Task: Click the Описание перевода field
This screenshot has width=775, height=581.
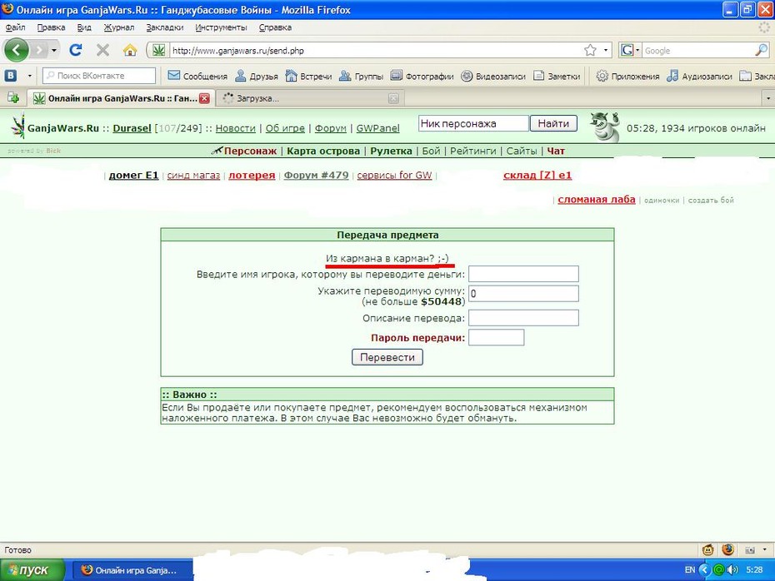Action: (523, 318)
